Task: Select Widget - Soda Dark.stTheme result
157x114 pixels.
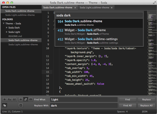Action: point(99,32)
